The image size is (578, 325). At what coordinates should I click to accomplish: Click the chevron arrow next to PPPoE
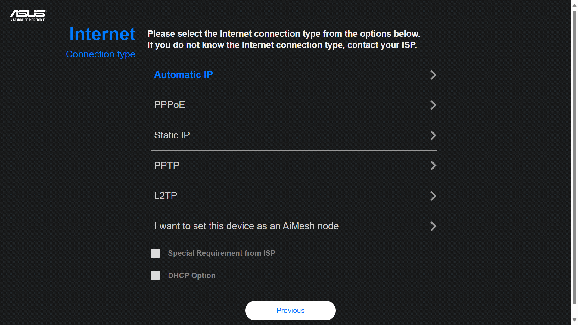pyautogui.click(x=433, y=105)
